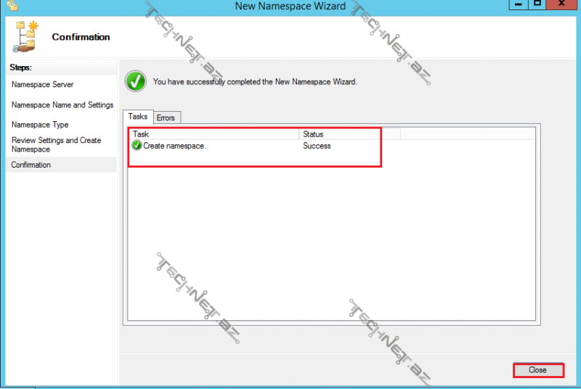Click the green check icon beside Create namespace
581x389 pixels.
tap(137, 146)
